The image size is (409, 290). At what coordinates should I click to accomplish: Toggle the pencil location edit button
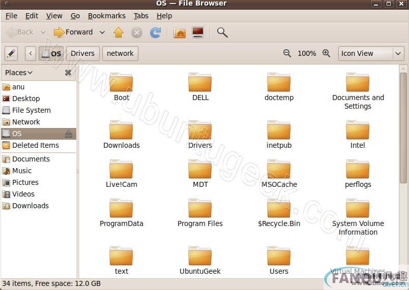coord(11,54)
